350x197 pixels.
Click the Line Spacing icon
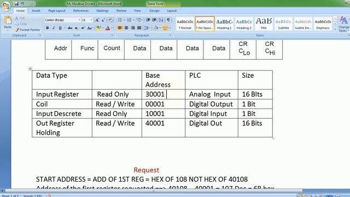point(147,28)
